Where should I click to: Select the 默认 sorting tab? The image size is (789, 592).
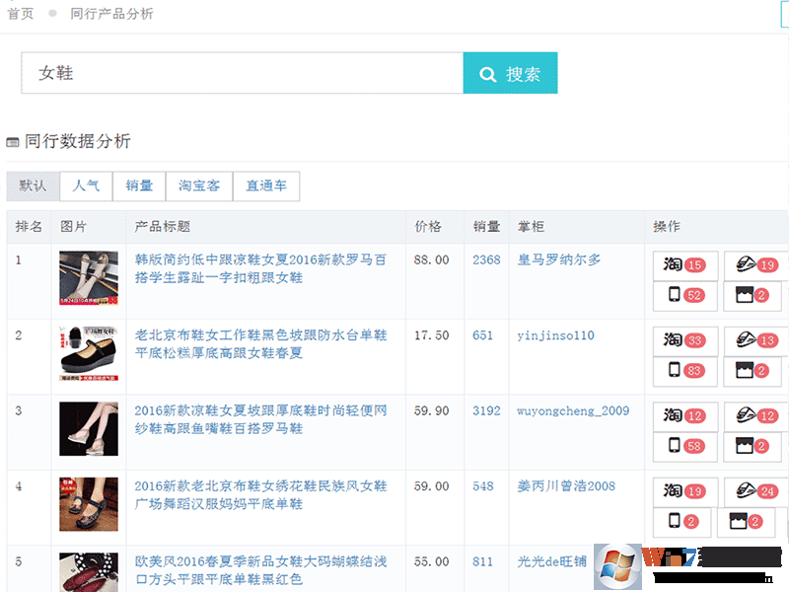click(x=33, y=185)
